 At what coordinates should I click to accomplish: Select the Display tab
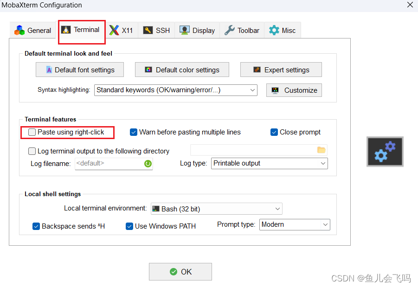pos(197,31)
